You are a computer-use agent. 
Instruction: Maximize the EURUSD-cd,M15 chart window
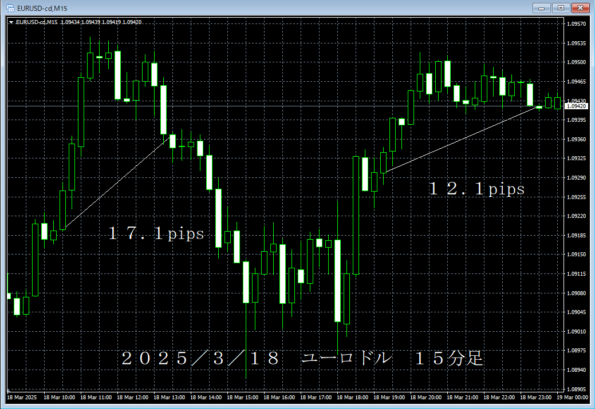(x=560, y=7)
